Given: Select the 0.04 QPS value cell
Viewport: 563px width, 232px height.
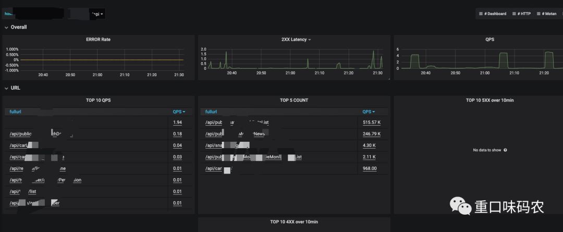Looking at the screenshot, I should [x=177, y=145].
